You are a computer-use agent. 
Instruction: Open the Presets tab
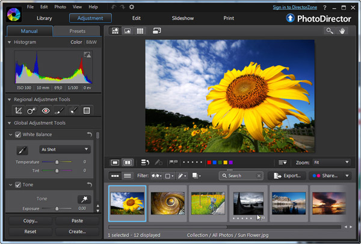click(76, 31)
